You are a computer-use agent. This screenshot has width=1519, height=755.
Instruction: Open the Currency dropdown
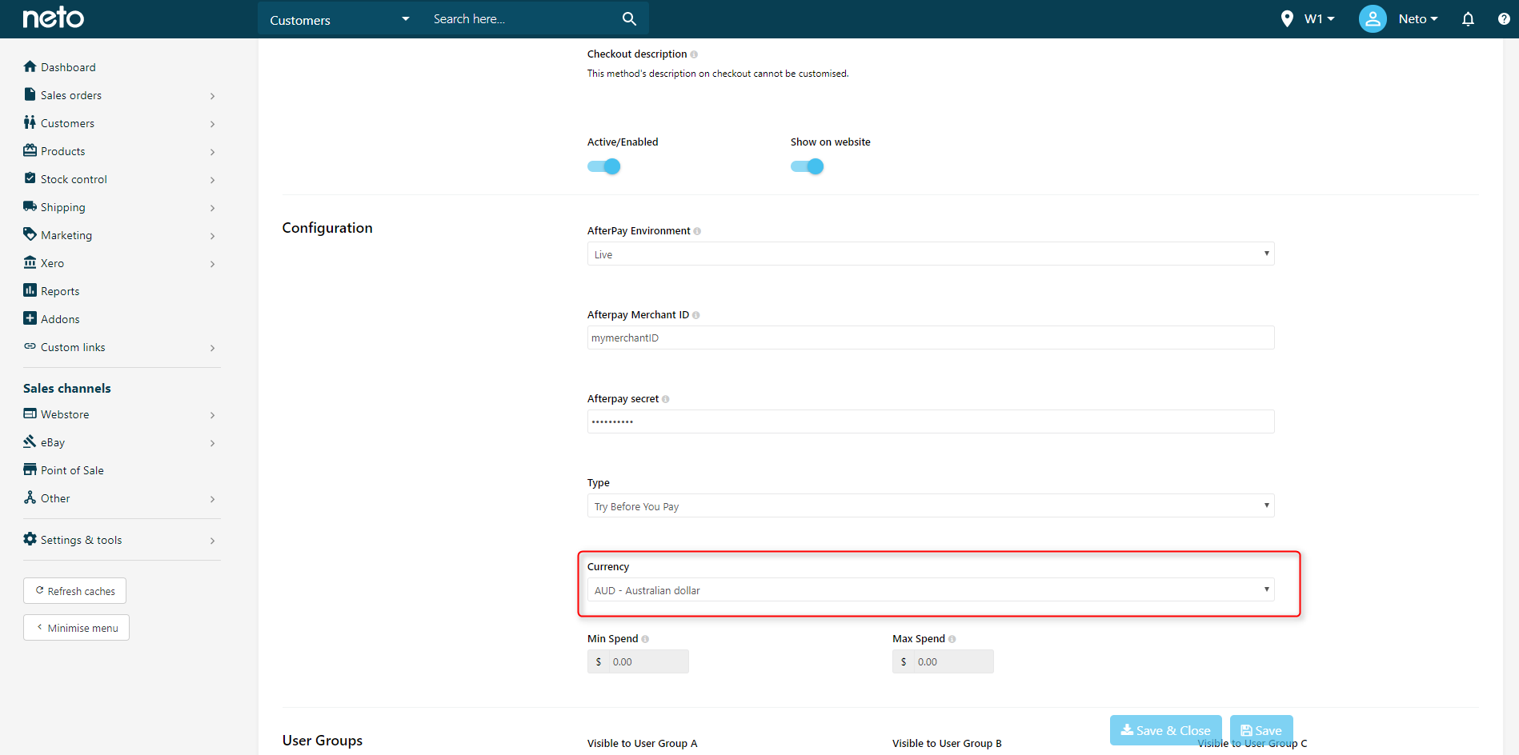click(x=931, y=590)
